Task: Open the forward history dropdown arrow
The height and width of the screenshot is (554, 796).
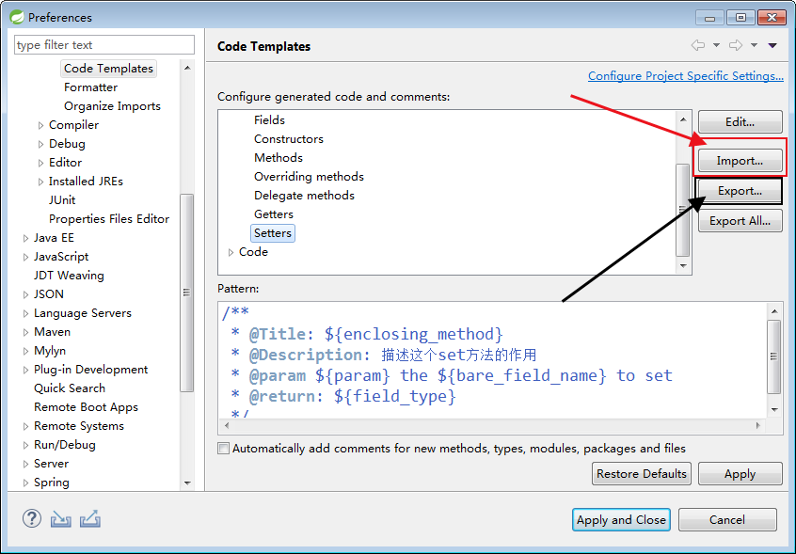Action: (x=754, y=45)
